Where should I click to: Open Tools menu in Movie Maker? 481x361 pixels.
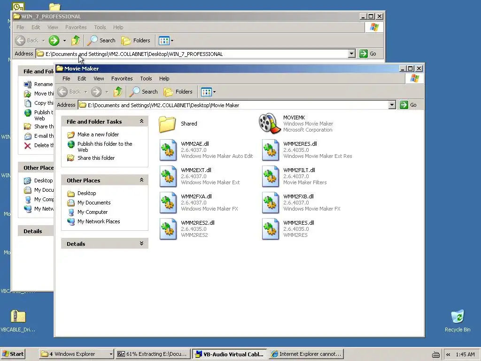click(x=146, y=78)
